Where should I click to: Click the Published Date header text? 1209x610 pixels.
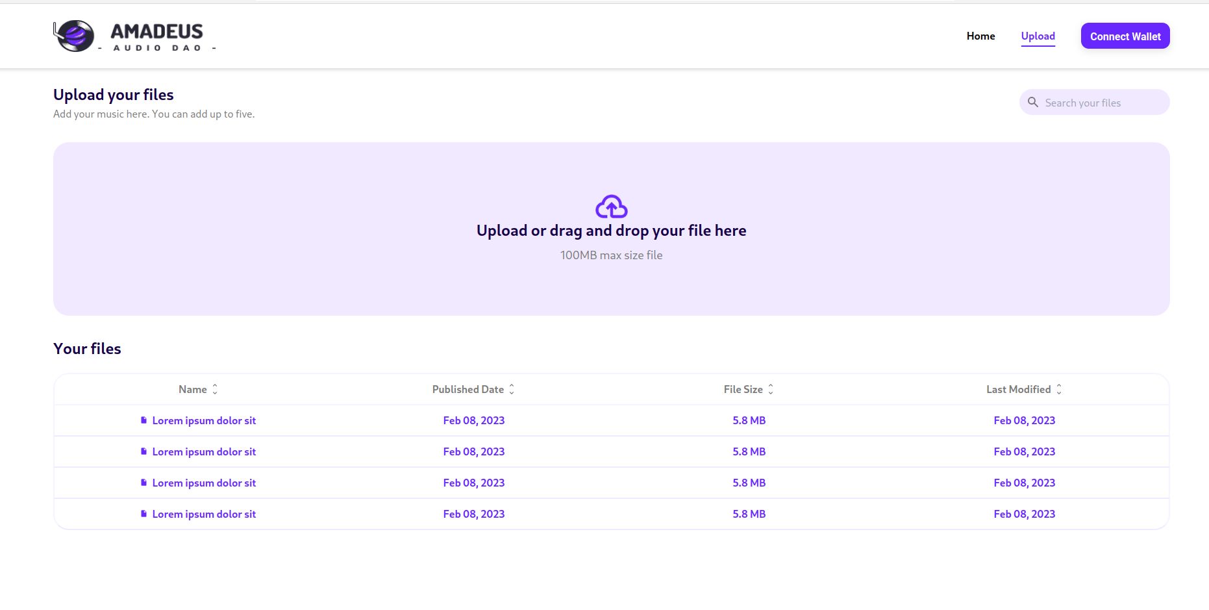[x=468, y=389]
